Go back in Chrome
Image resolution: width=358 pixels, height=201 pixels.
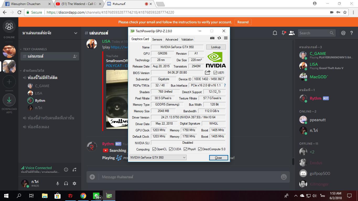(4, 12)
